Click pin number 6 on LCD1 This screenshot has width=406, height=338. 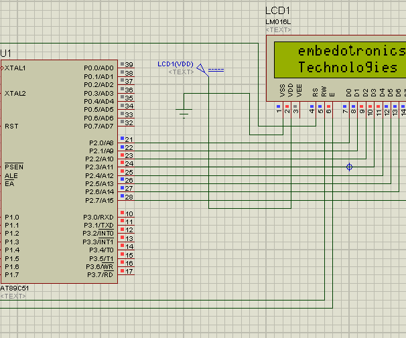[x=328, y=110]
